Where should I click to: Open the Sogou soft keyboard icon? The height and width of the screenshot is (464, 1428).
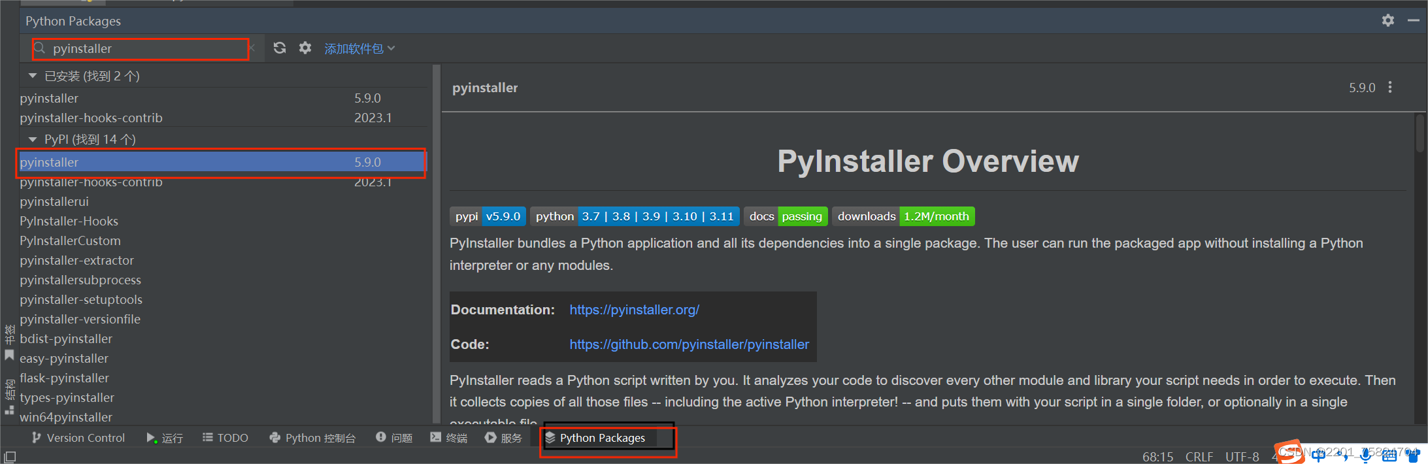pos(1389,456)
